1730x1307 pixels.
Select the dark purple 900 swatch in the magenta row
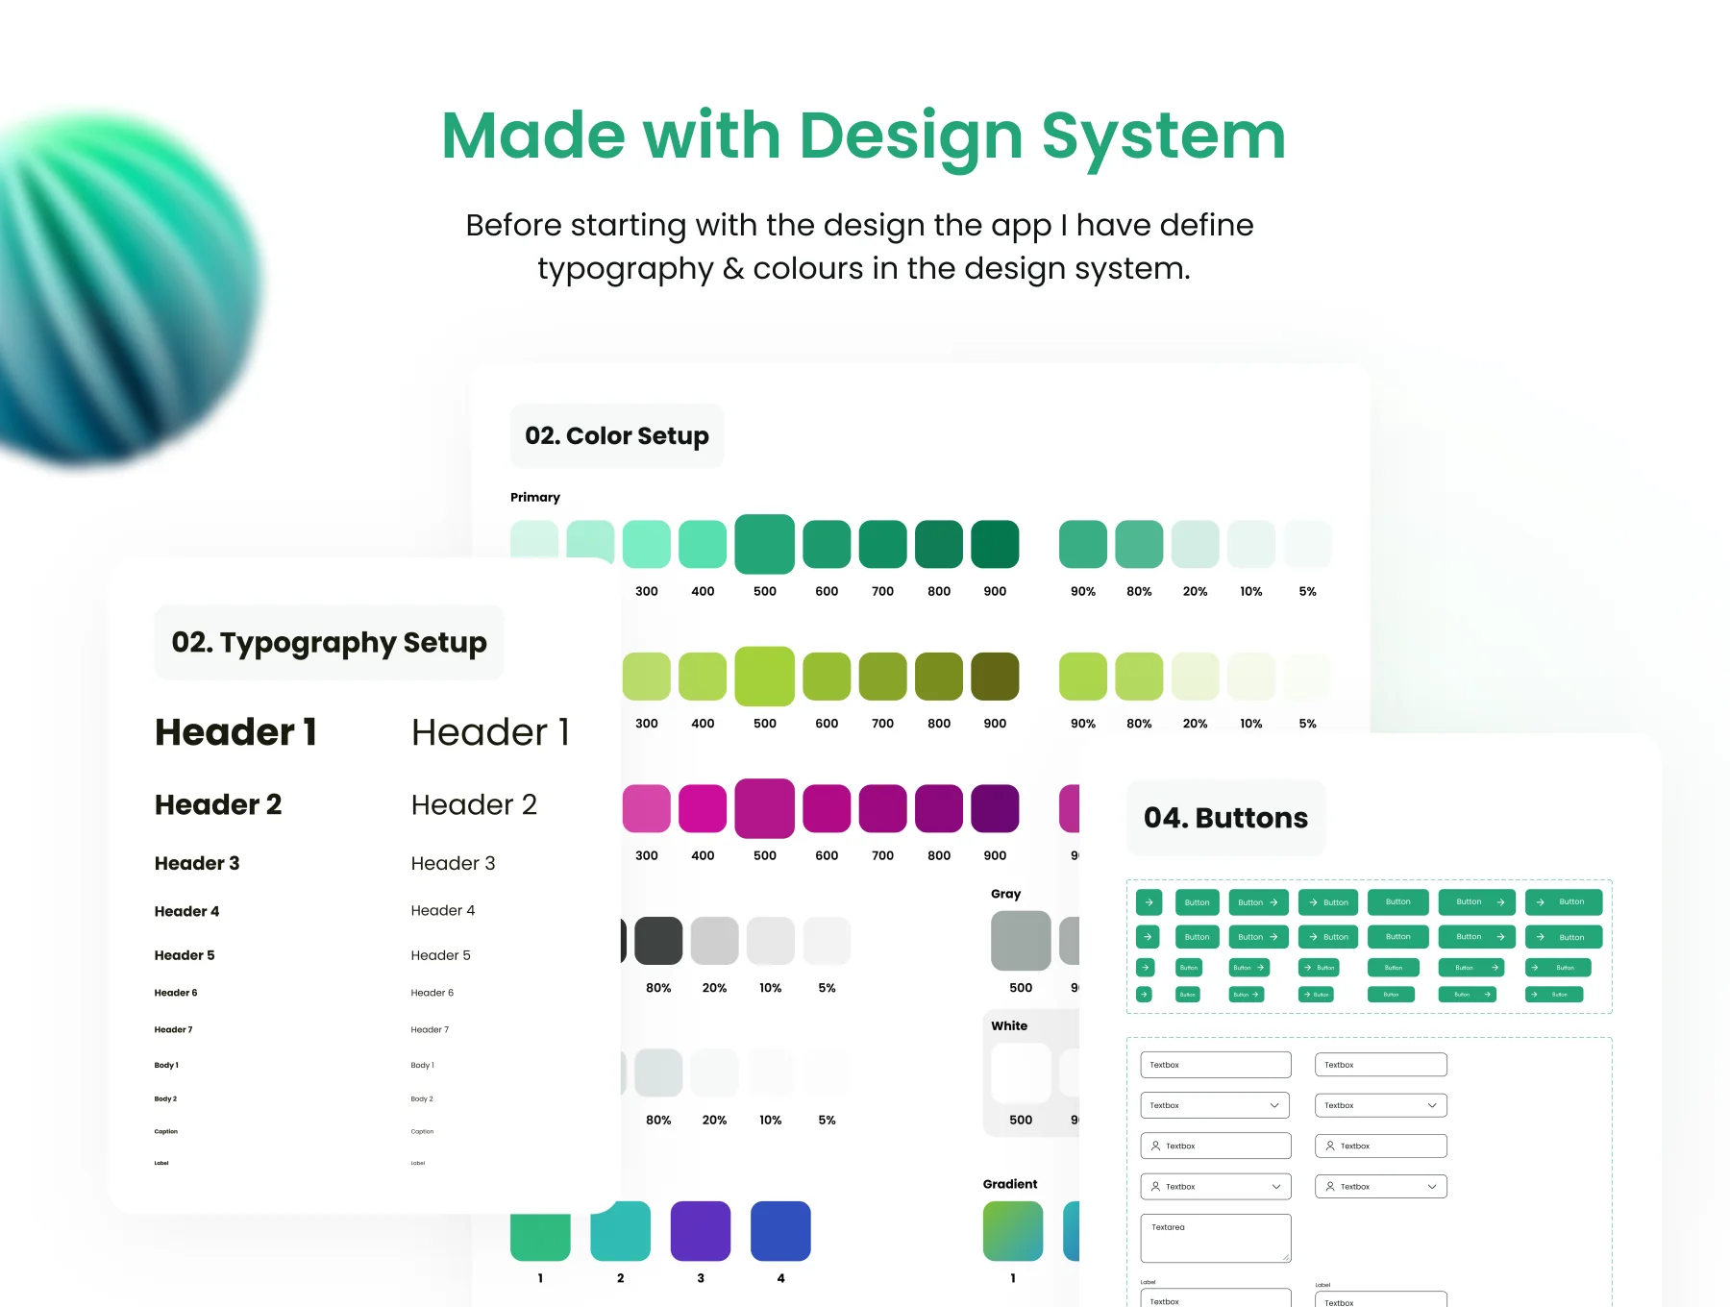[995, 808]
